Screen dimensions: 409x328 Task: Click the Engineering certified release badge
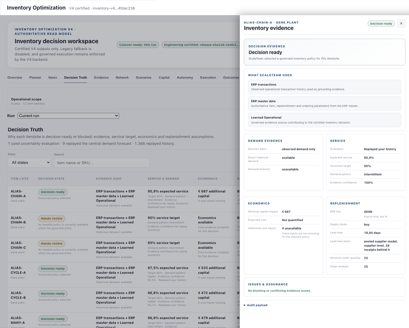coord(201,45)
